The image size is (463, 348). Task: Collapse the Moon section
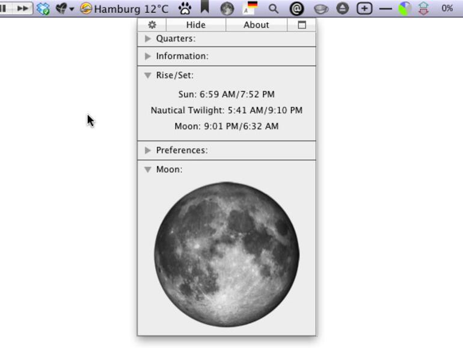(148, 169)
